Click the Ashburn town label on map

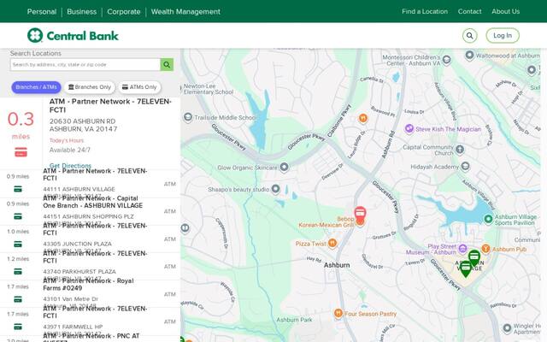pos(337,265)
